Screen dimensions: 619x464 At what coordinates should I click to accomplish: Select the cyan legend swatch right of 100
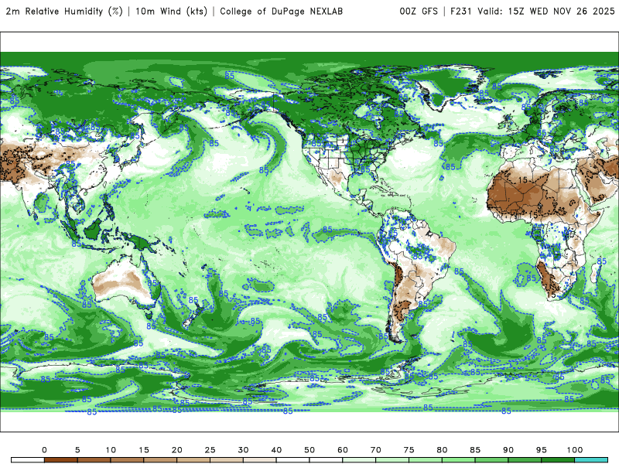point(591,460)
